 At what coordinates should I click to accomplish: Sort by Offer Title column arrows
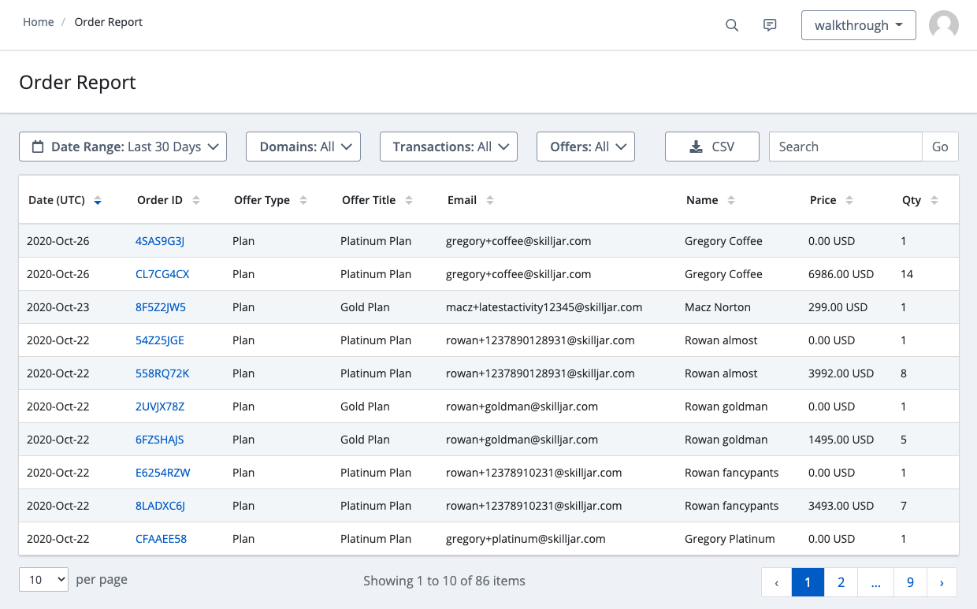[x=409, y=201]
